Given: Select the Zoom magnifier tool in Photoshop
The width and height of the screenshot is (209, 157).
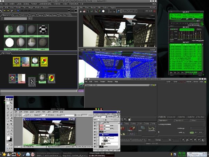Looking at the screenshot, I should point(11,134).
